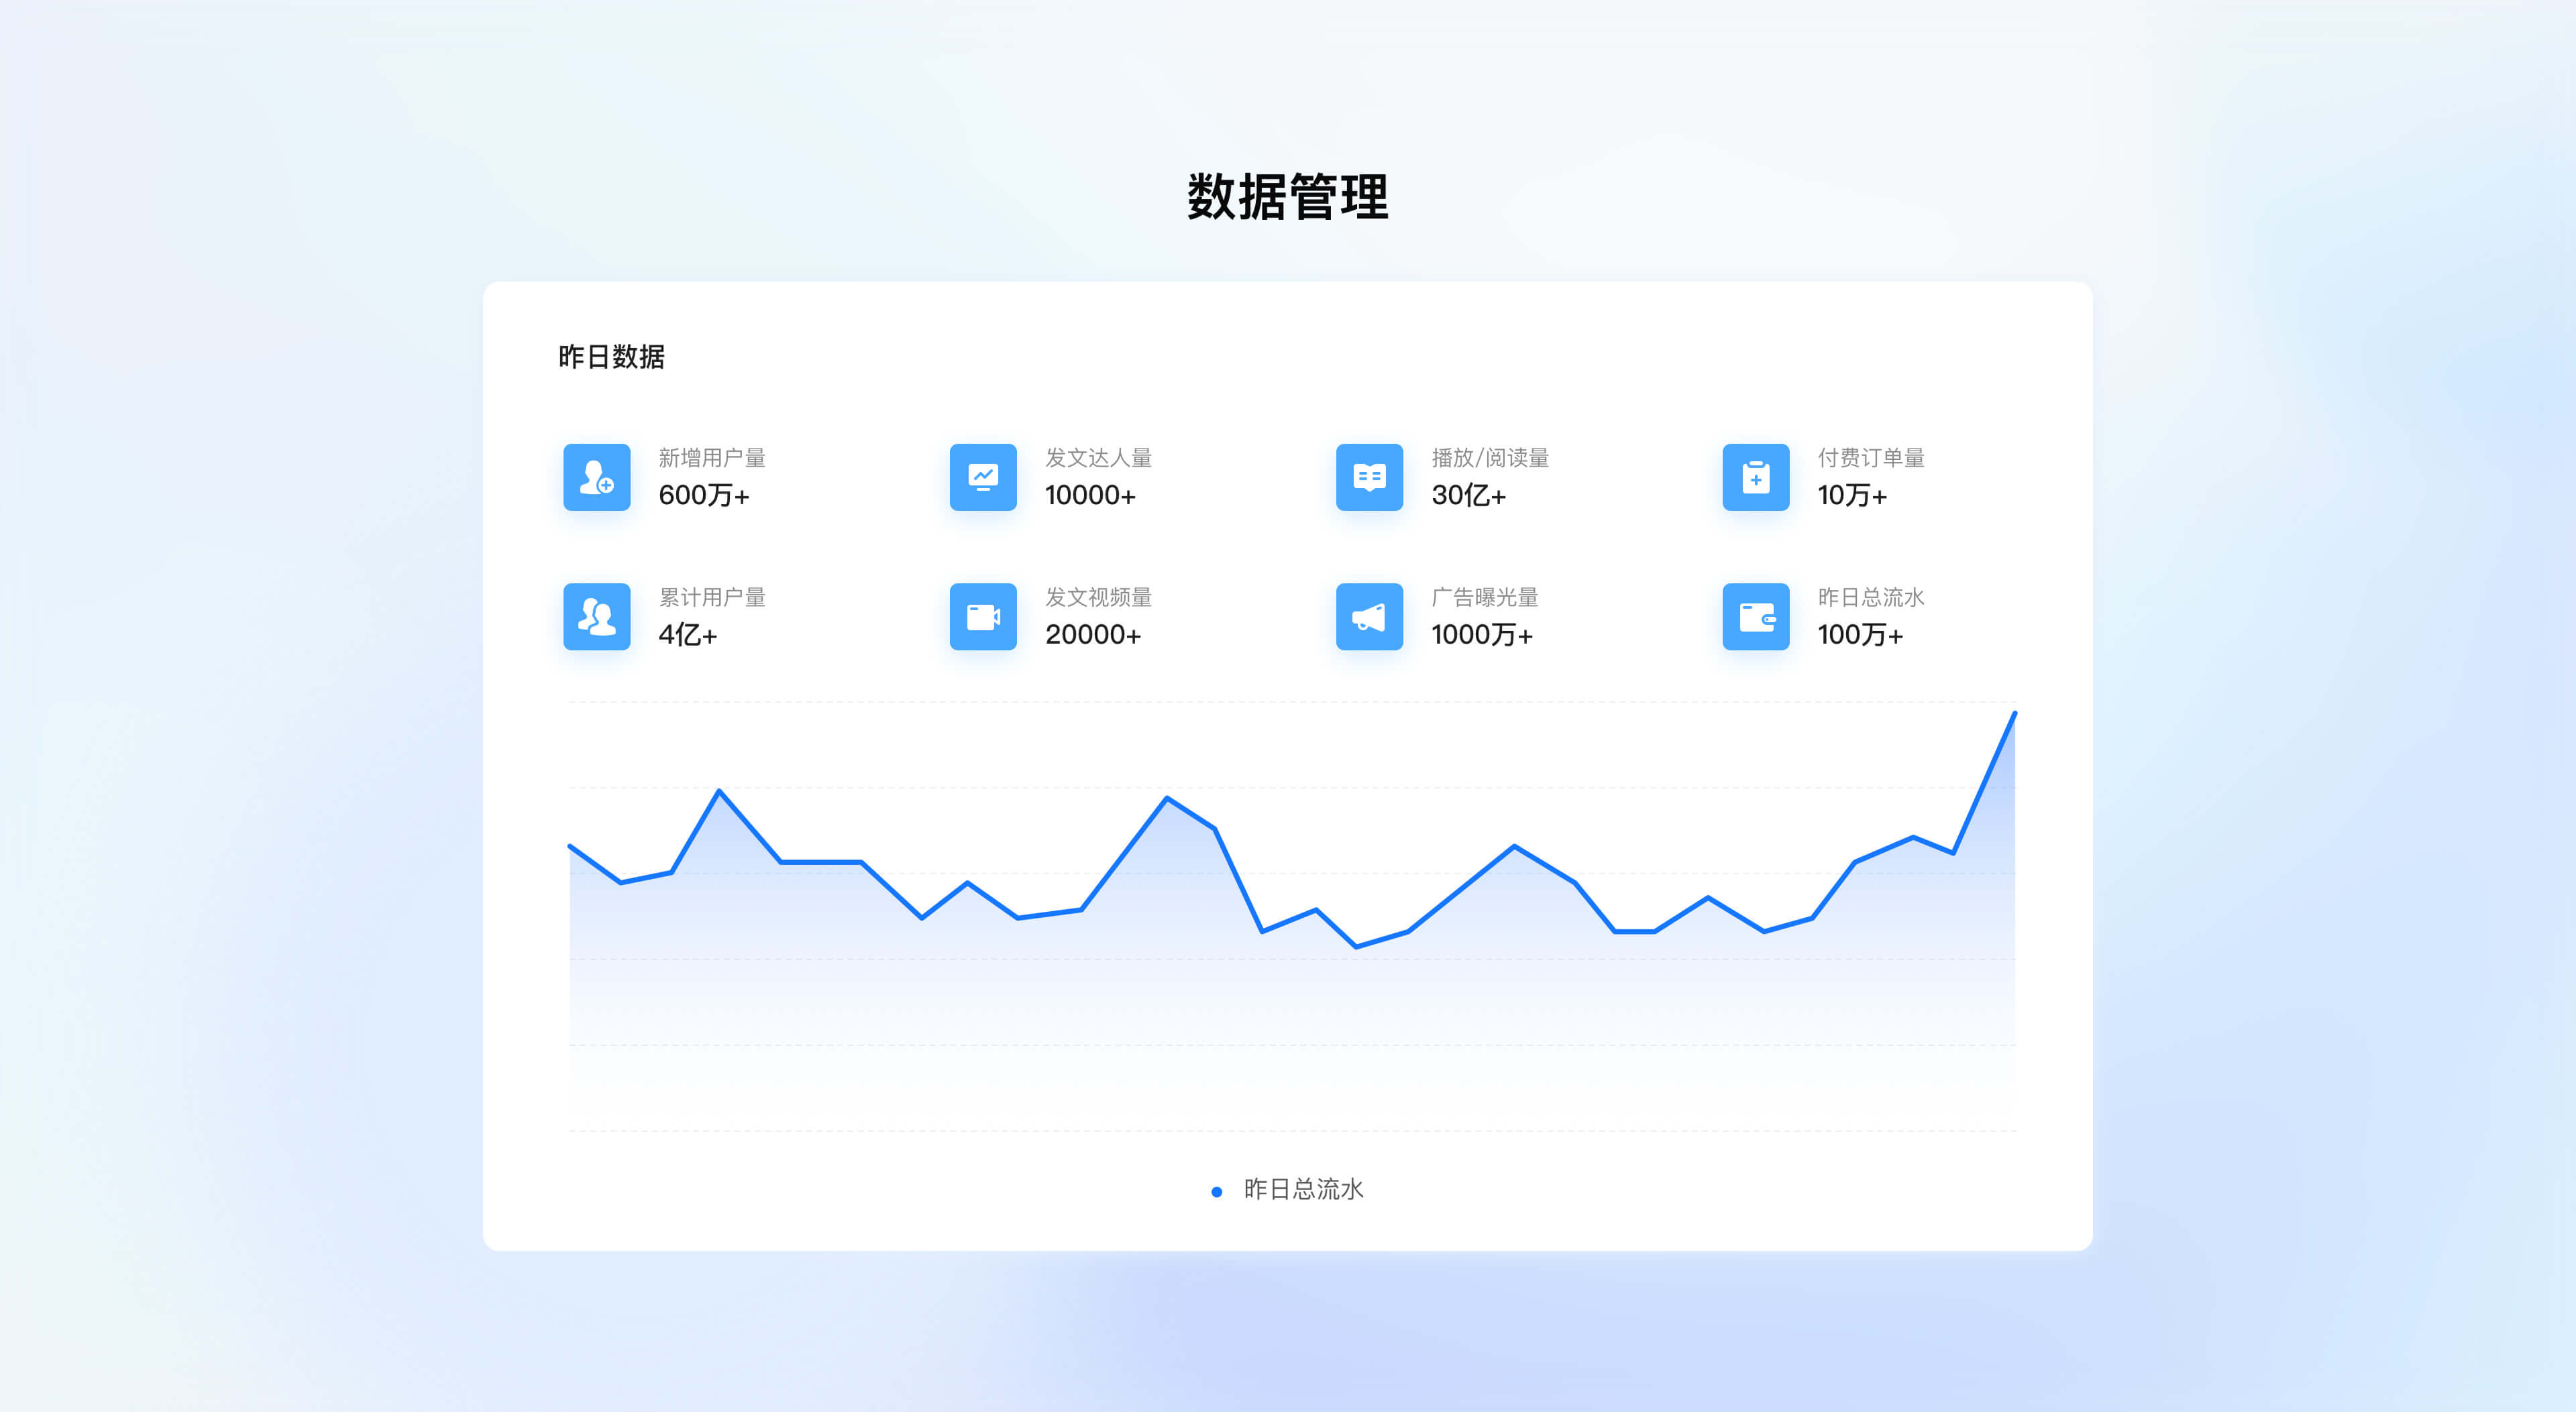The image size is (2576, 1412).
Task: Click the 100万+ value
Action: click(1860, 634)
